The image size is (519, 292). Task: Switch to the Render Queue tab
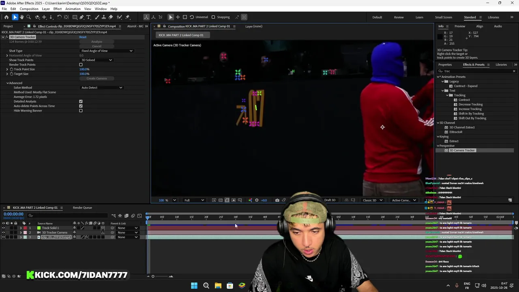(82, 208)
